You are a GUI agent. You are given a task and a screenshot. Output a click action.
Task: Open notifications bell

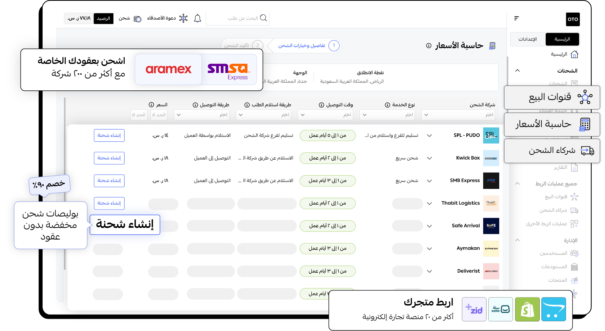click(198, 18)
